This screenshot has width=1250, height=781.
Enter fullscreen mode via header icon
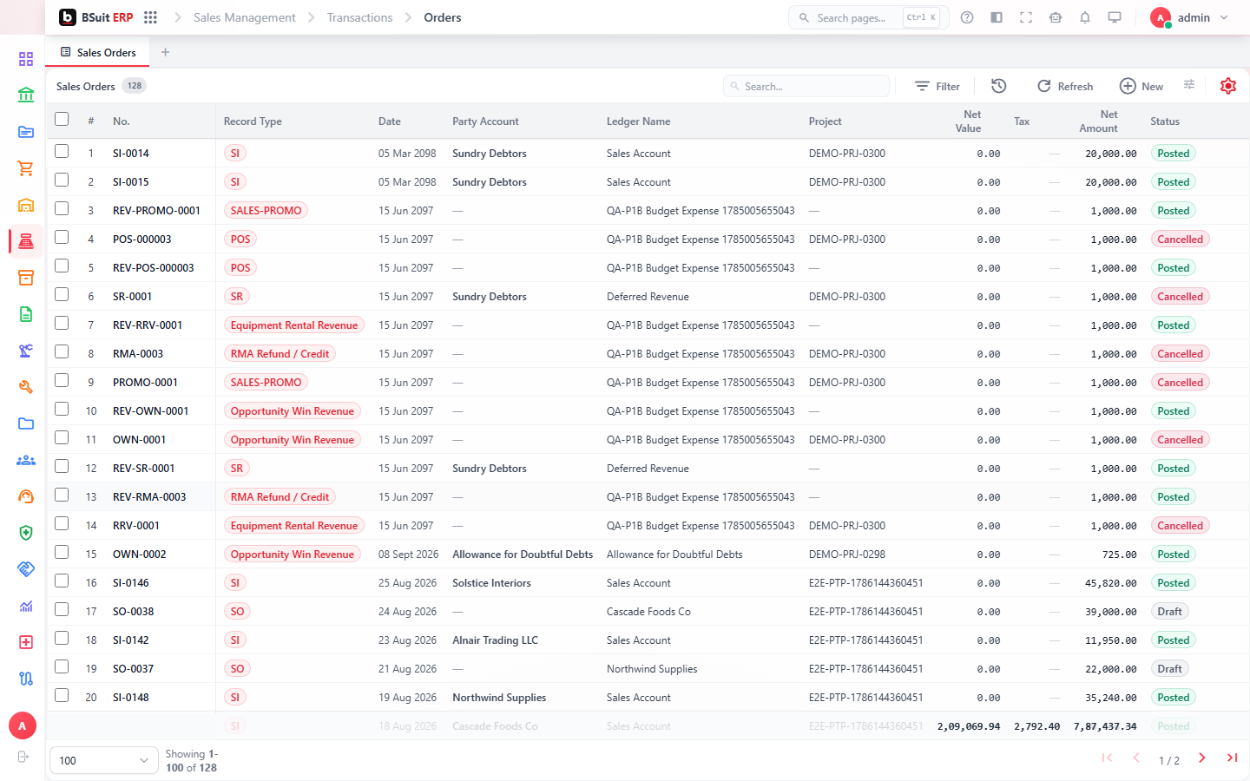[x=1026, y=17]
